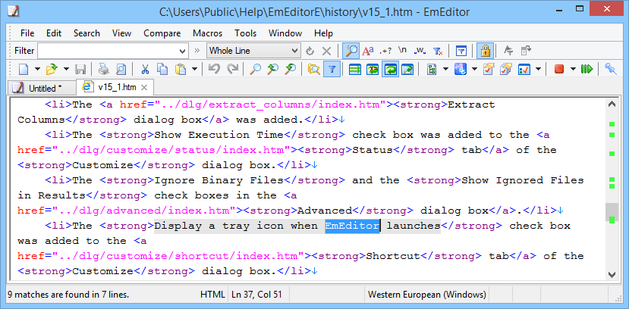629x309 pixels.
Task: Click the Paste clipboard icon
Action: point(180,69)
